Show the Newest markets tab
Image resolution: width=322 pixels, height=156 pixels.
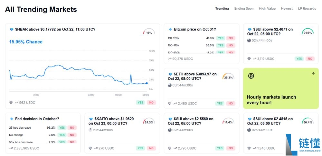coord(287,9)
